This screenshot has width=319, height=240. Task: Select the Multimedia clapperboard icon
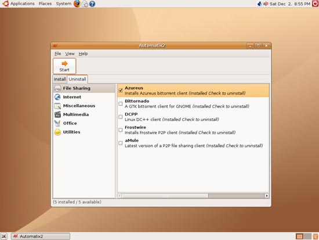pyautogui.click(x=57, y=114)
